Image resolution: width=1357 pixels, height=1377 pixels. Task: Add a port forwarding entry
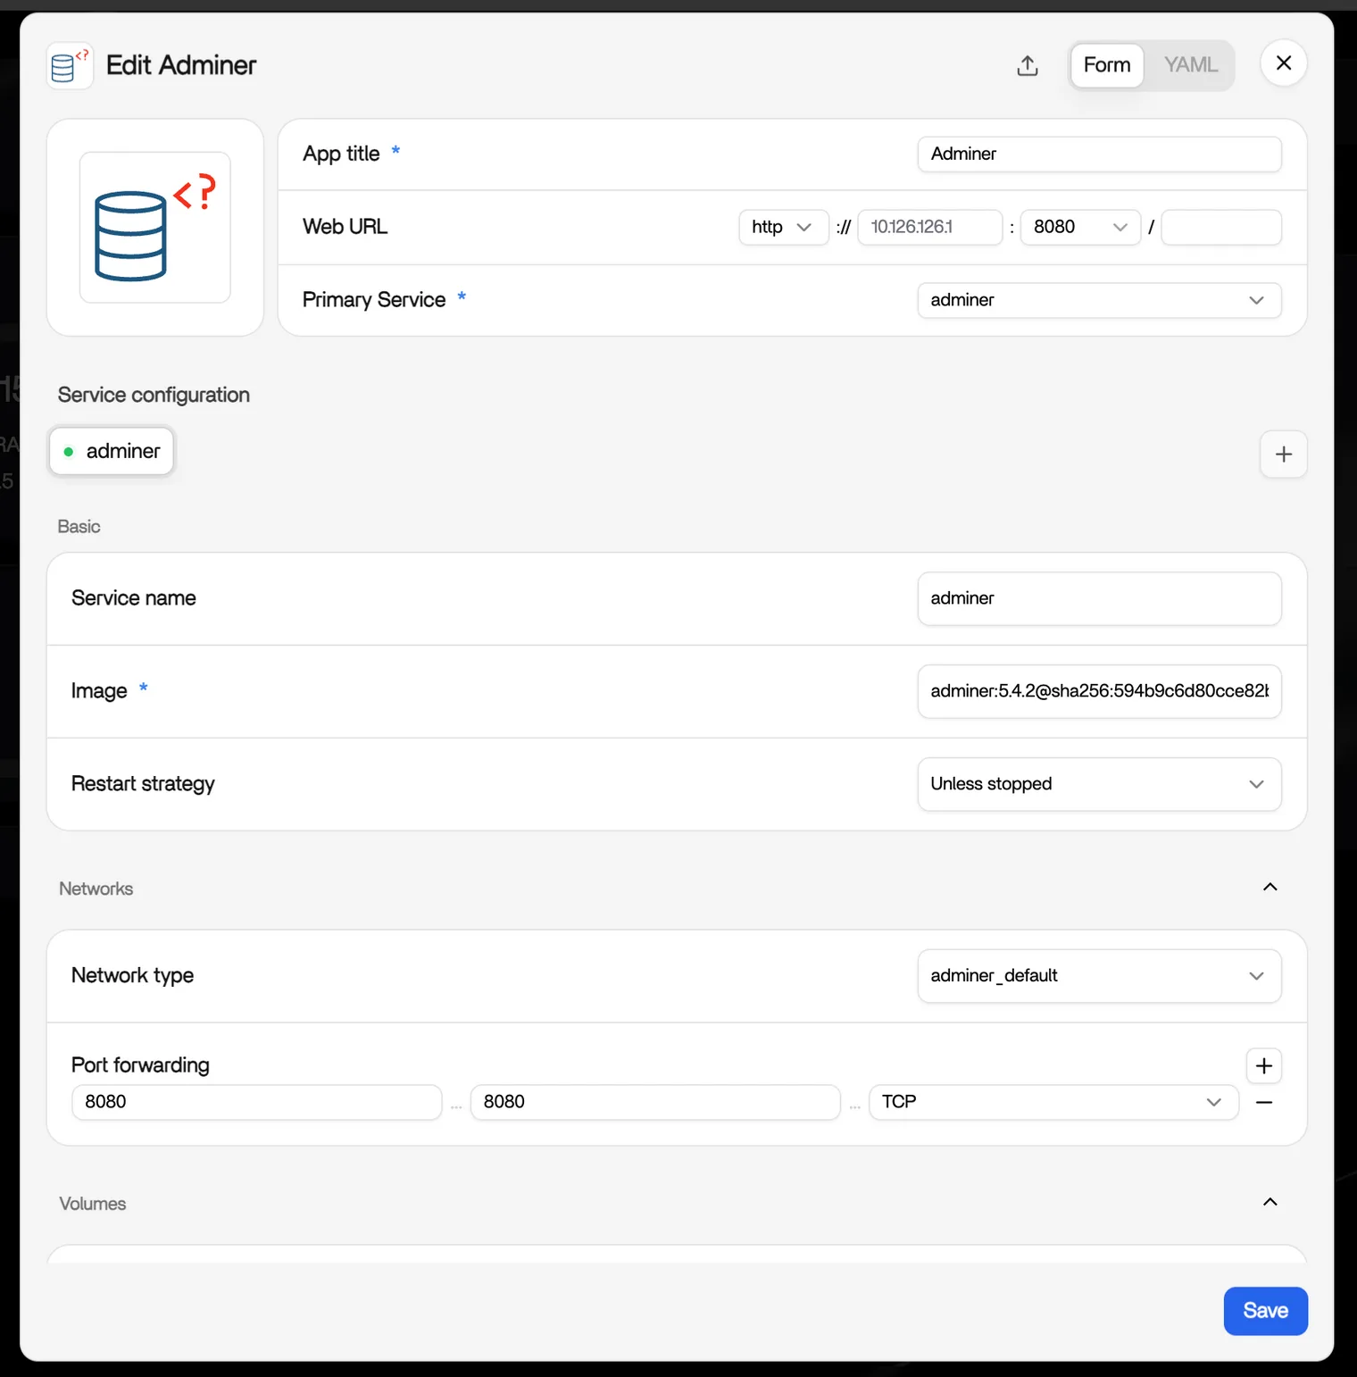click(1264, 1065)
